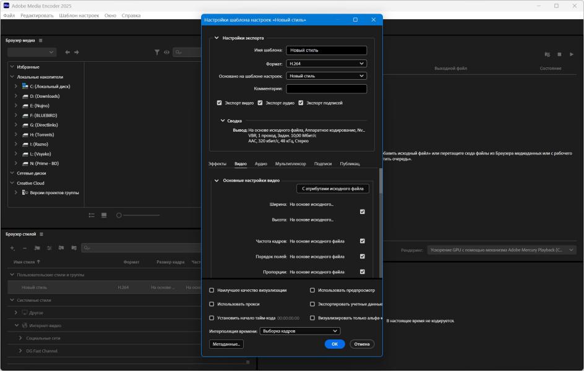
Task: Click the 'С атрибутами исходного файла' button
Action: tap(333, 189)
